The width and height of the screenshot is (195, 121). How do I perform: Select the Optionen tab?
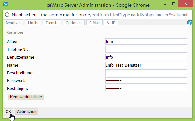(x=74, y=23)
